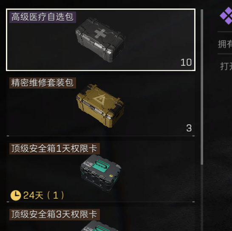The image size is (232, 231).
Task: Click the yellow clock timer icon
Action: point(16,195)
